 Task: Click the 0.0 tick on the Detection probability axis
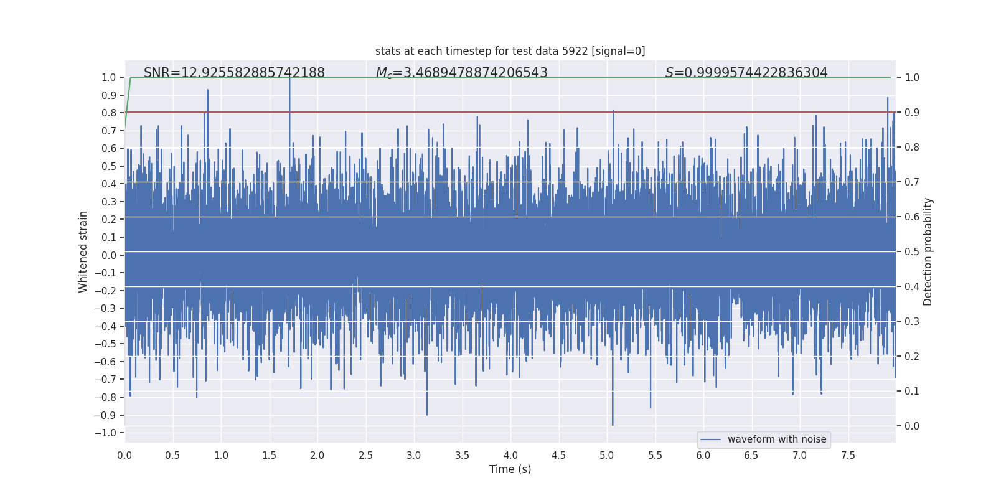click(912, 426)
